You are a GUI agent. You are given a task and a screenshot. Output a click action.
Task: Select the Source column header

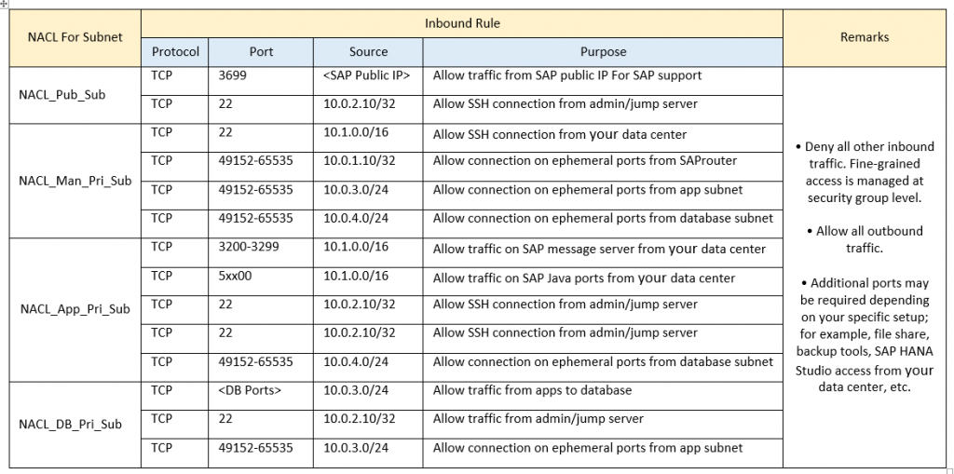pos(368,52)
